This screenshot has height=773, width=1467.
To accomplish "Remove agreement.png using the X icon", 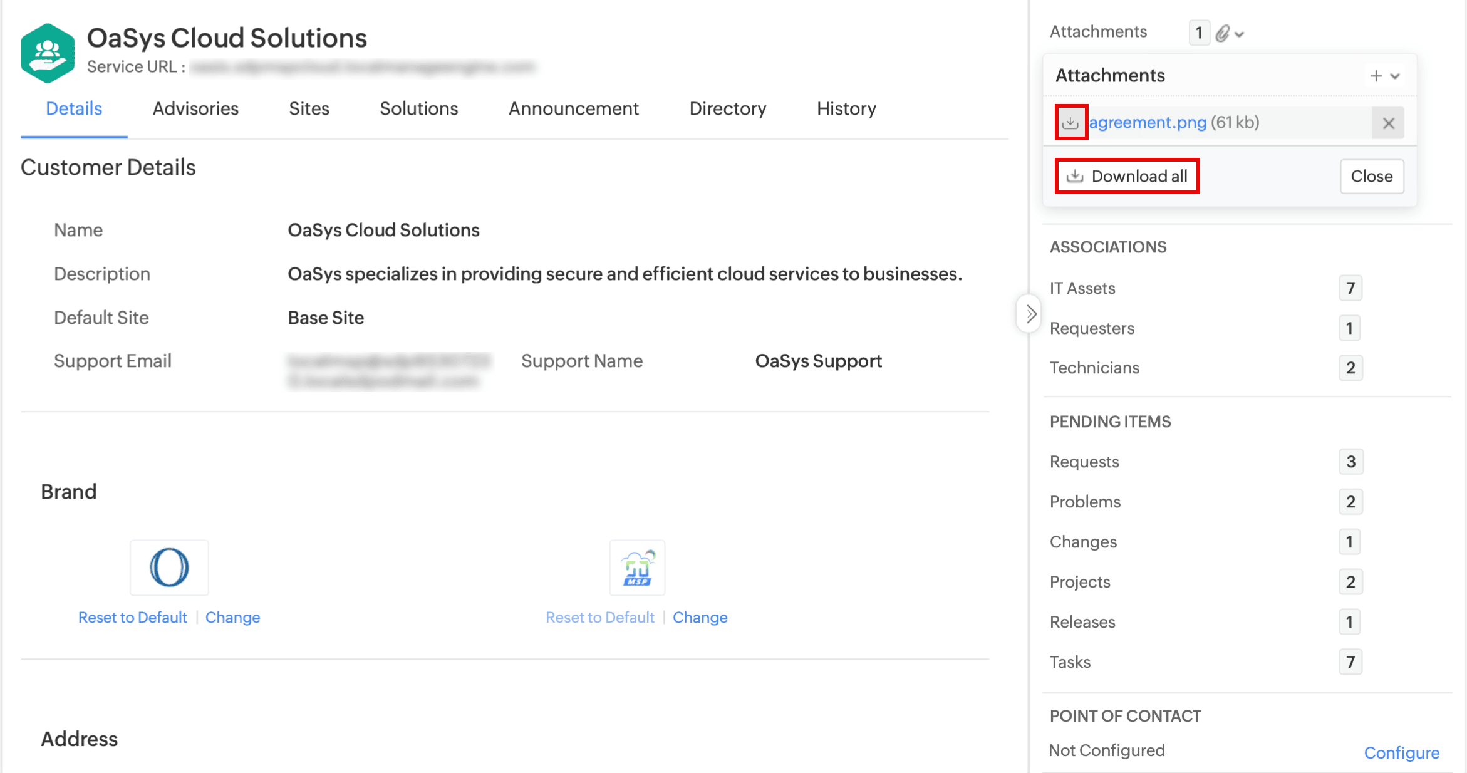I will (1388, 123).
